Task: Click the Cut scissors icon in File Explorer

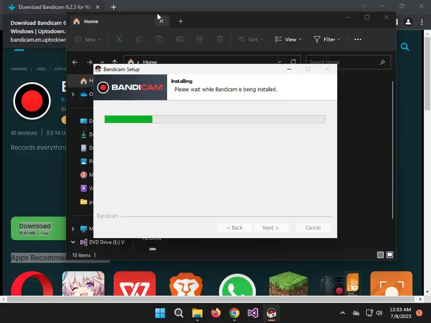Action: click(x=119, y=39)
